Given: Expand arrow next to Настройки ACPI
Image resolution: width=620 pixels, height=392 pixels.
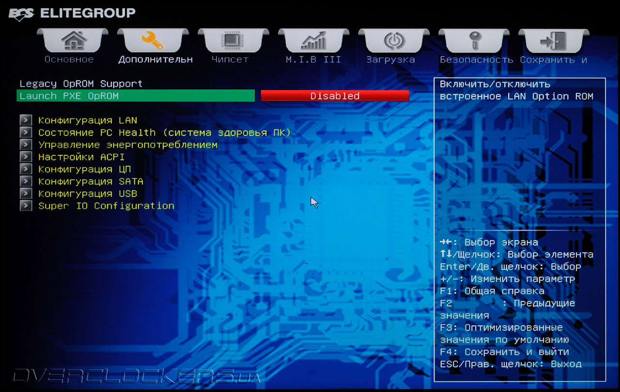Looking at the screenshot, I should 26,157.
